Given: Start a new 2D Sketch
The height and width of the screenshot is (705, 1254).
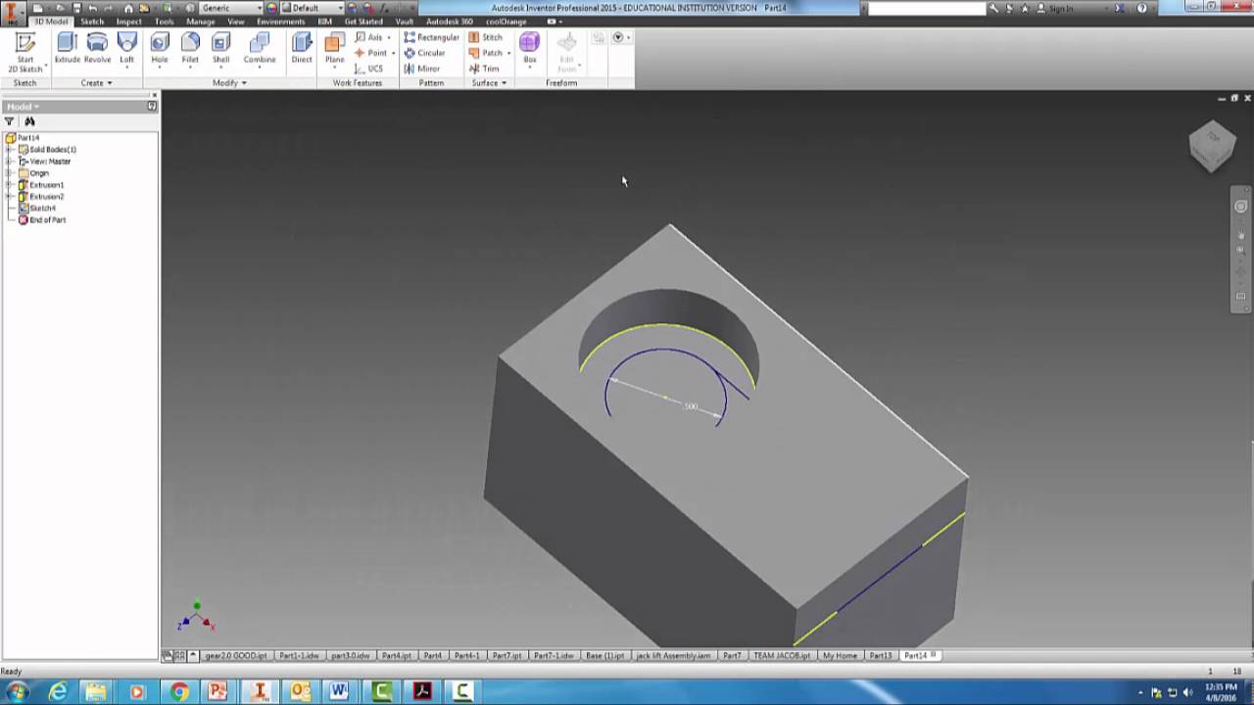Looking at the screenshot, I should click(x=25, y=52).
